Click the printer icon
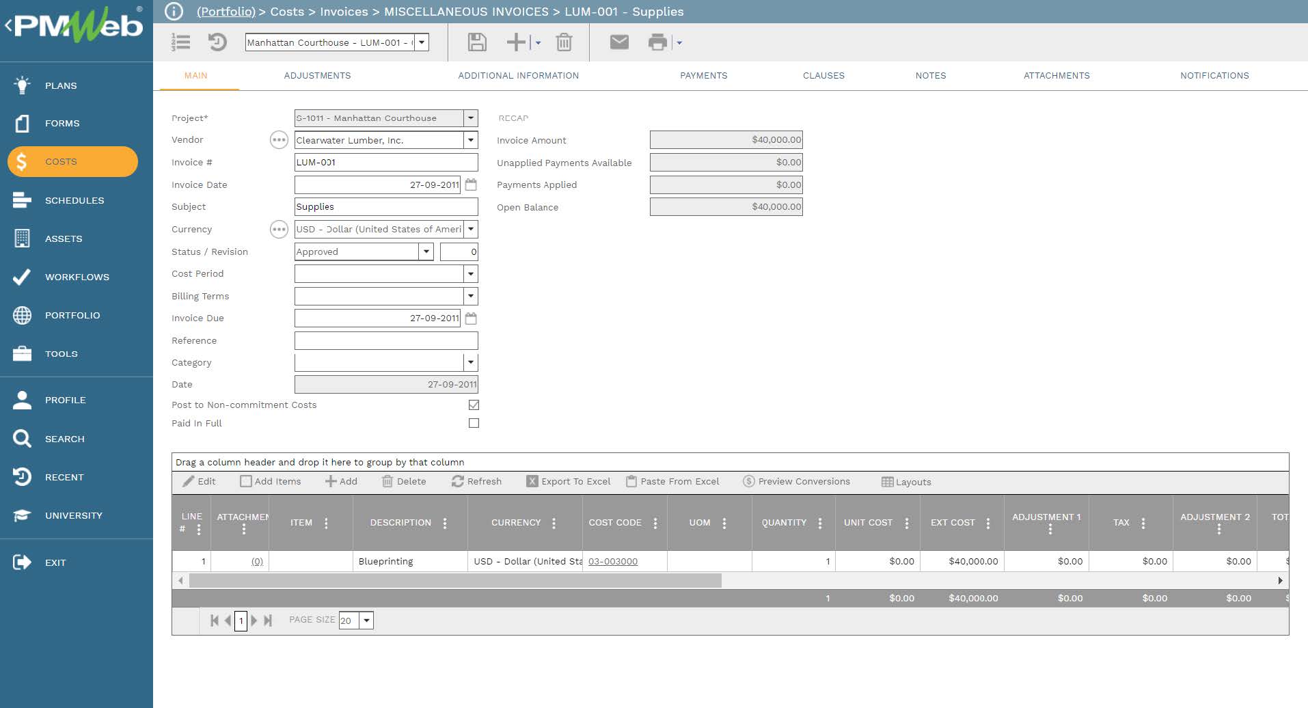 657,42
